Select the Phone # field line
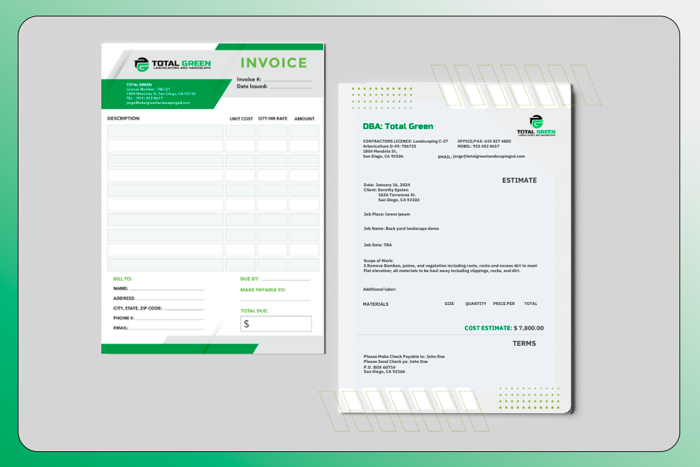Image resolution: width=700 pixels, height=467 pixels. pyautogui.click(x=171, y=318)
